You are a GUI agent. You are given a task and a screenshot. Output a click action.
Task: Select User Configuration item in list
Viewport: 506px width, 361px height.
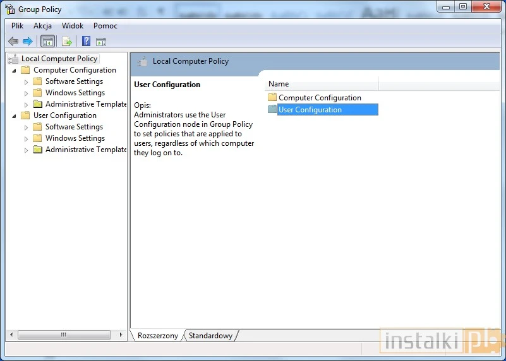tap(310, 110)
